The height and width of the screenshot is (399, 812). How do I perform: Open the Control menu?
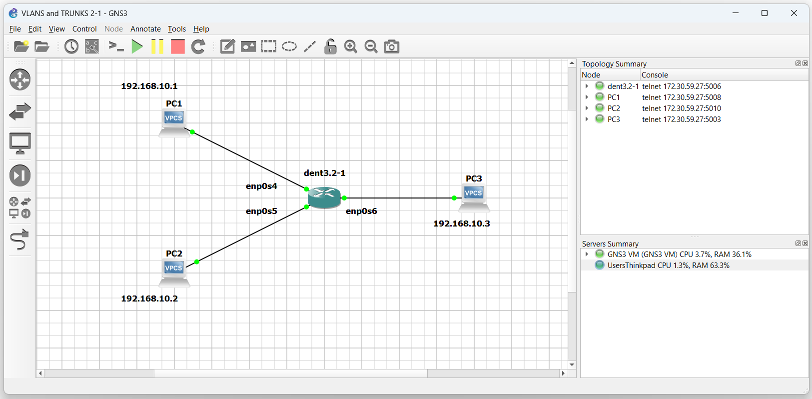[84, 29]
